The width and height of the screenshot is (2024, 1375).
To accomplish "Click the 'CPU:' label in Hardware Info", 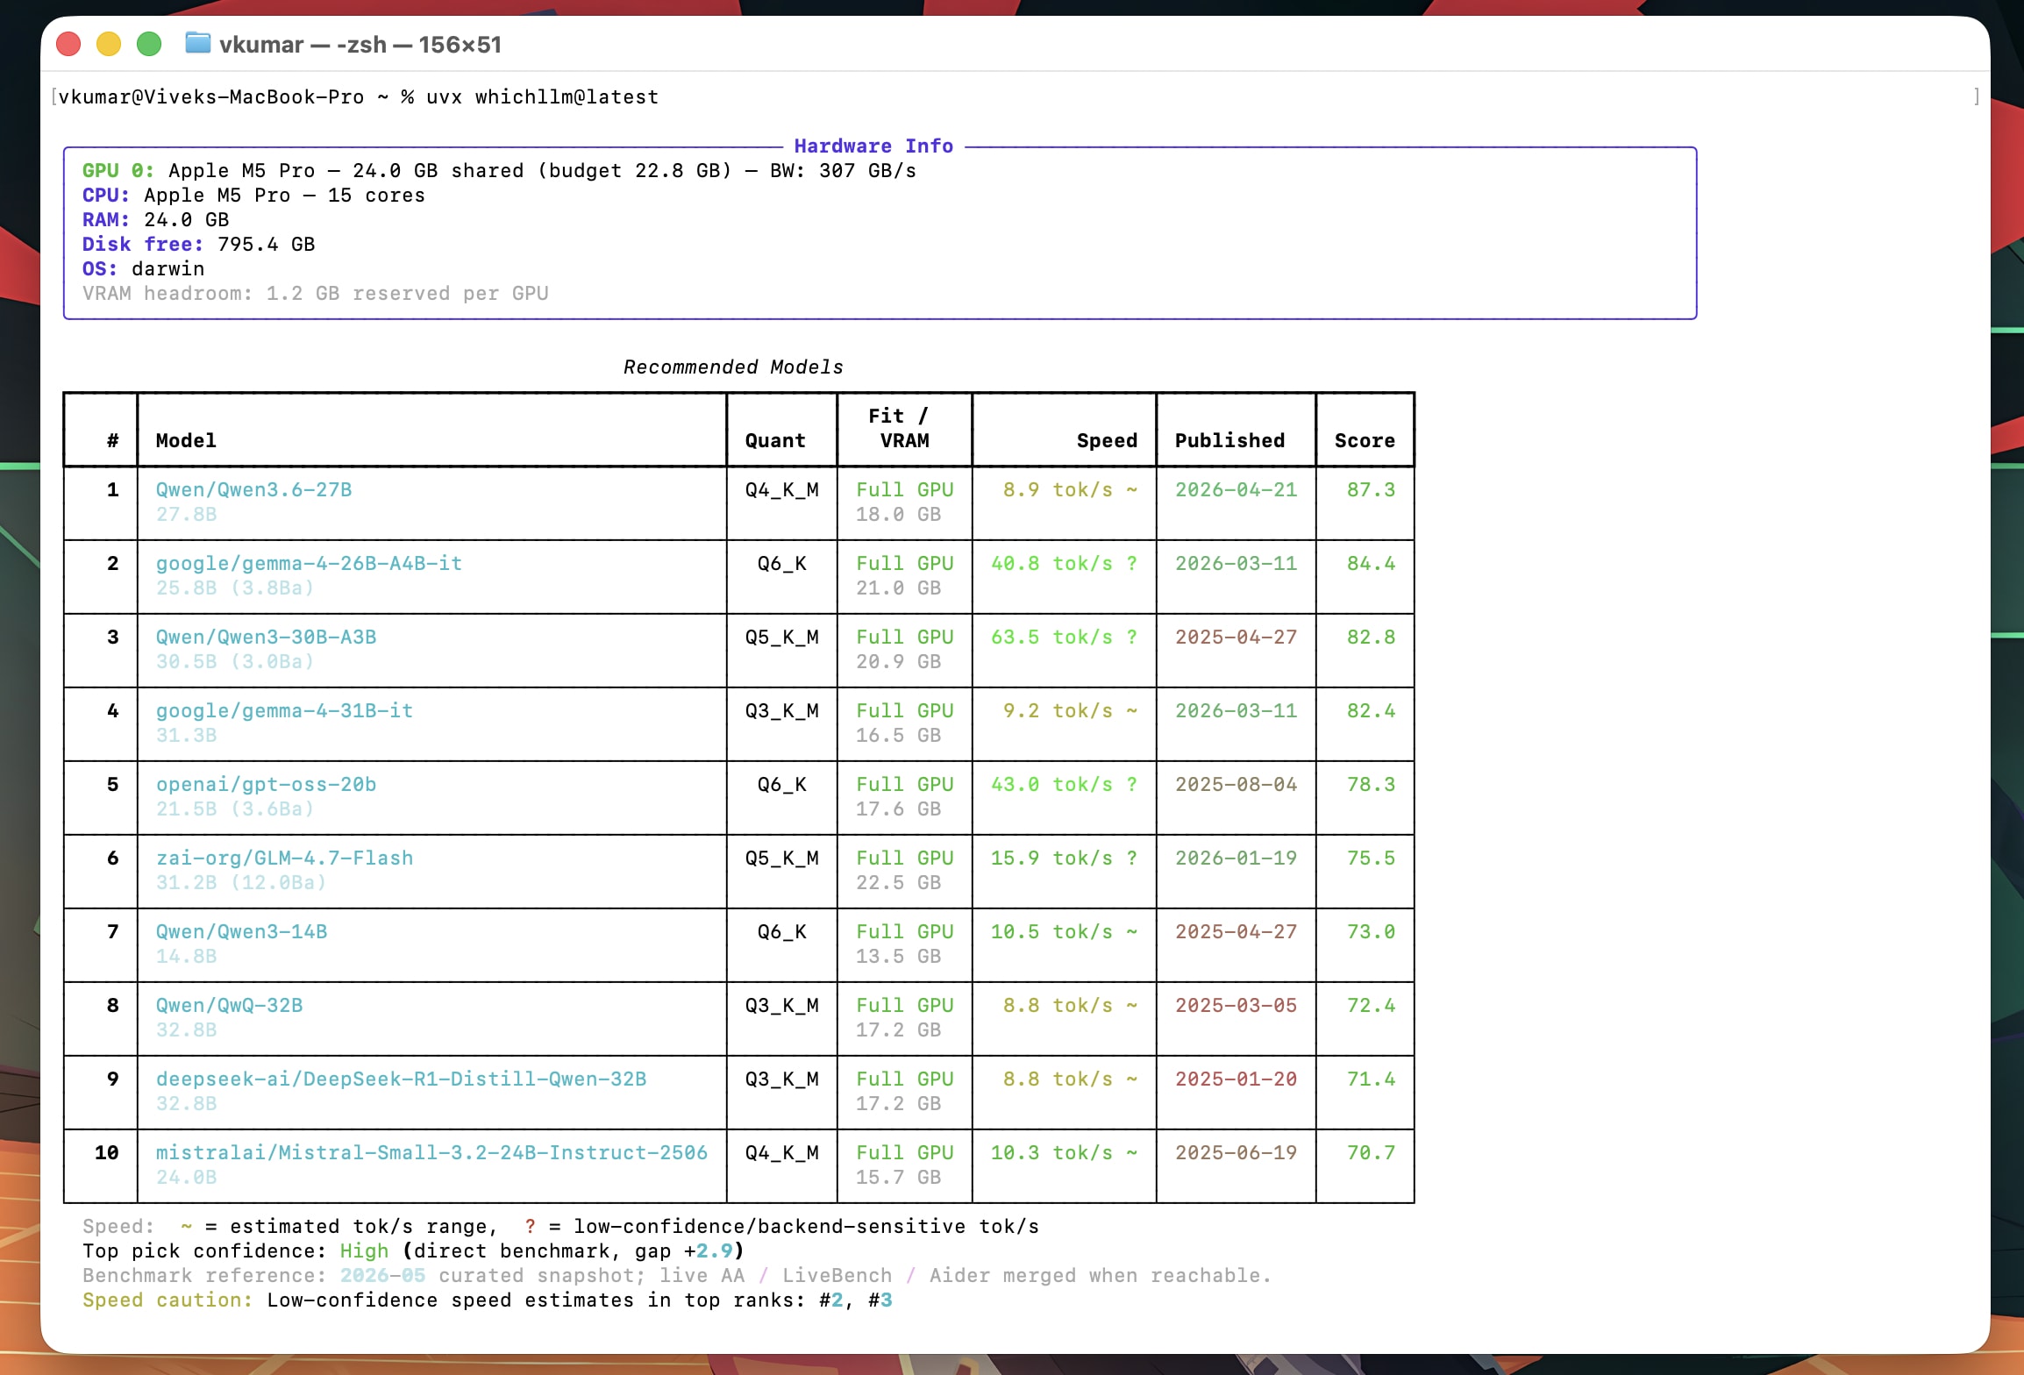I will pos(106,196).
